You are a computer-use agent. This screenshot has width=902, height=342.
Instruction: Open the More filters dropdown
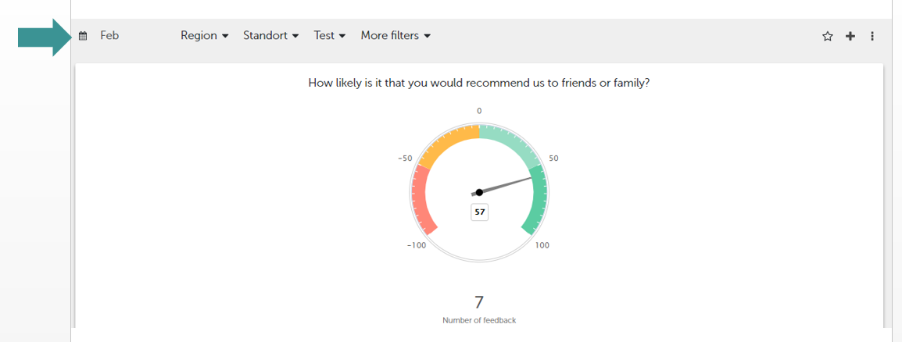pos(396,36)
